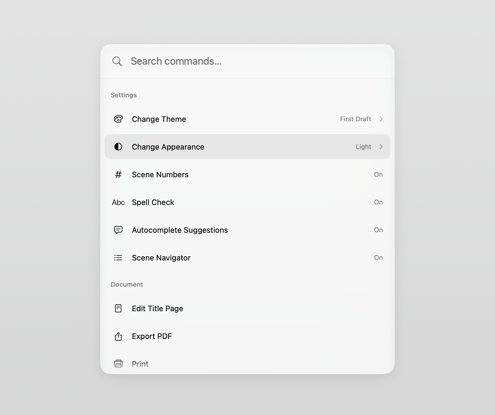The width and height of the screenshot is (495, 415).
Task: Click the page icon for Edit Title Page
Action: point(118,309)
